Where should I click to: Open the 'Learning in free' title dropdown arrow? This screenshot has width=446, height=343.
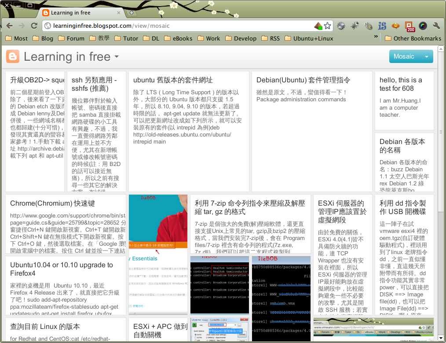click(117, 56)
